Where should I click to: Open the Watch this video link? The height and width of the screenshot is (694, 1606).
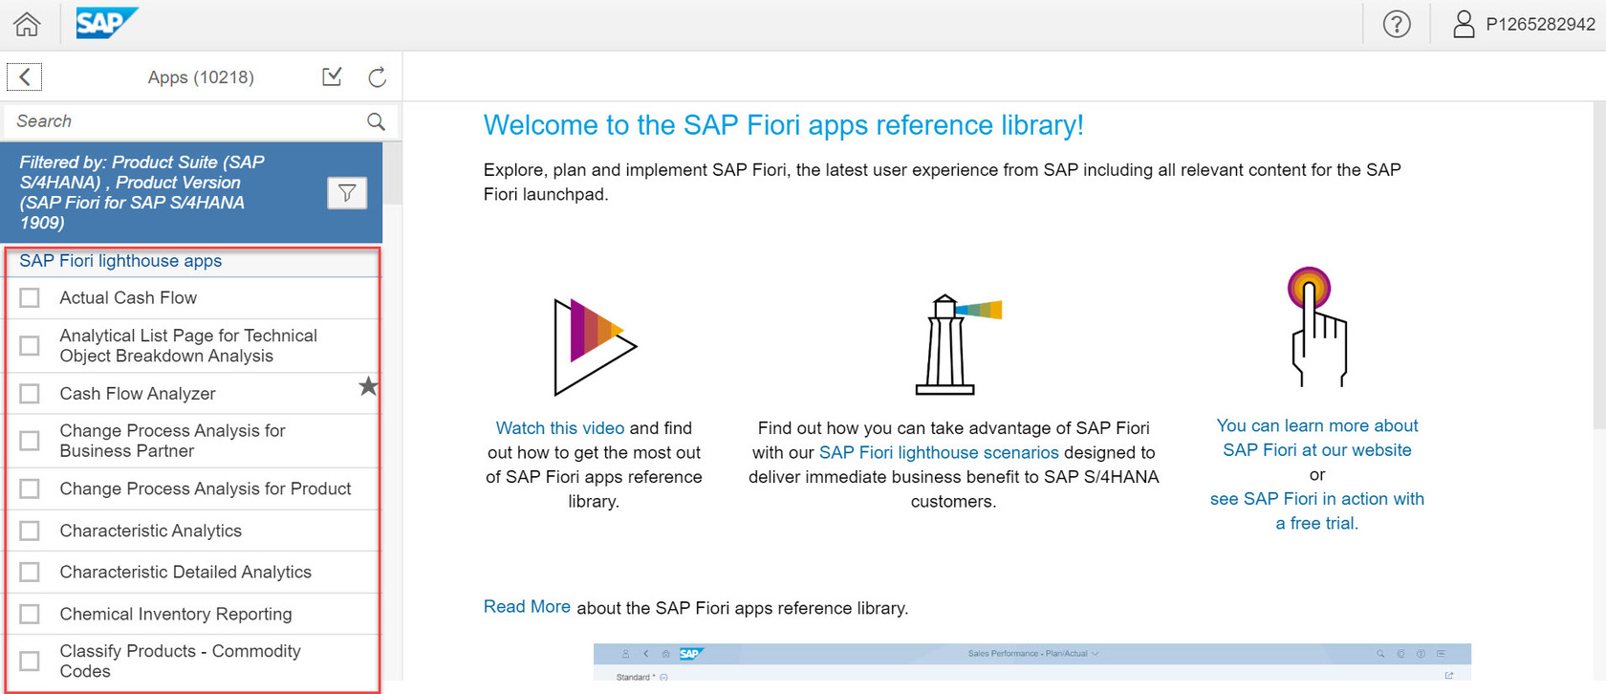559,428
